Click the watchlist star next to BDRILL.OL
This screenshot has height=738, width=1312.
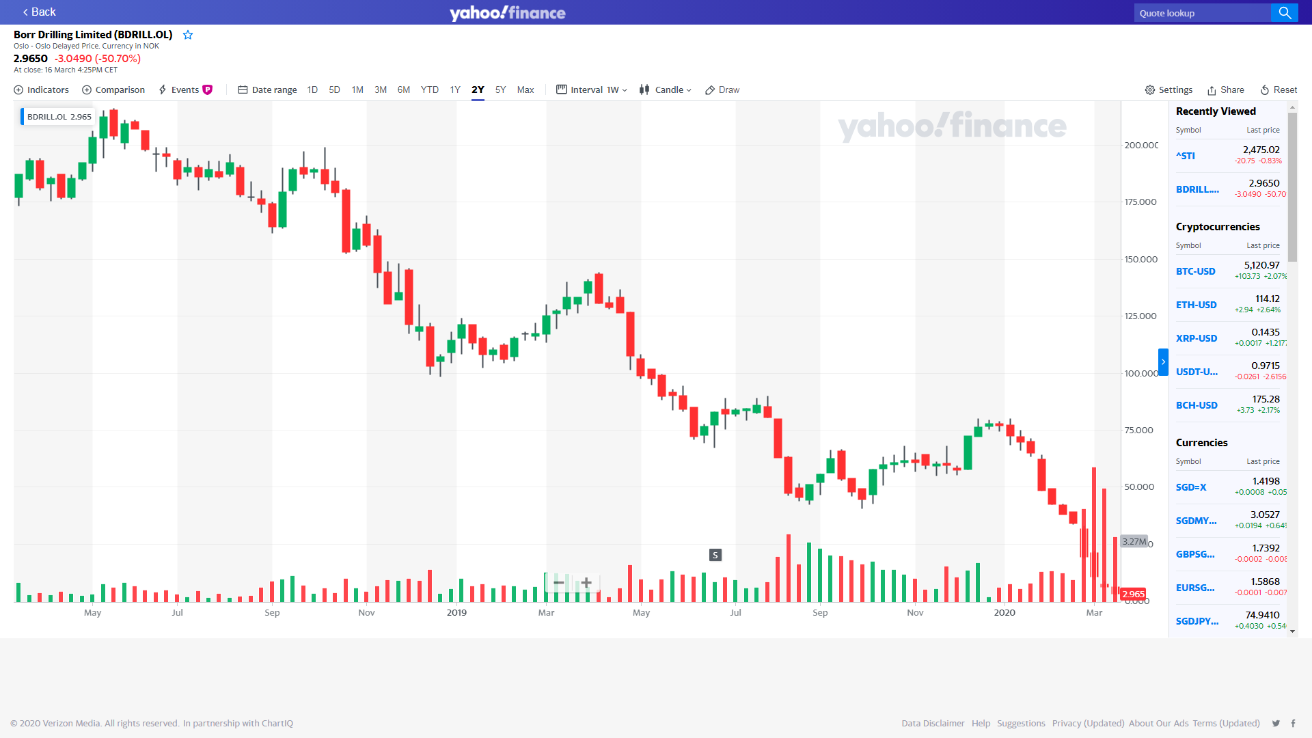coord(188,35)
